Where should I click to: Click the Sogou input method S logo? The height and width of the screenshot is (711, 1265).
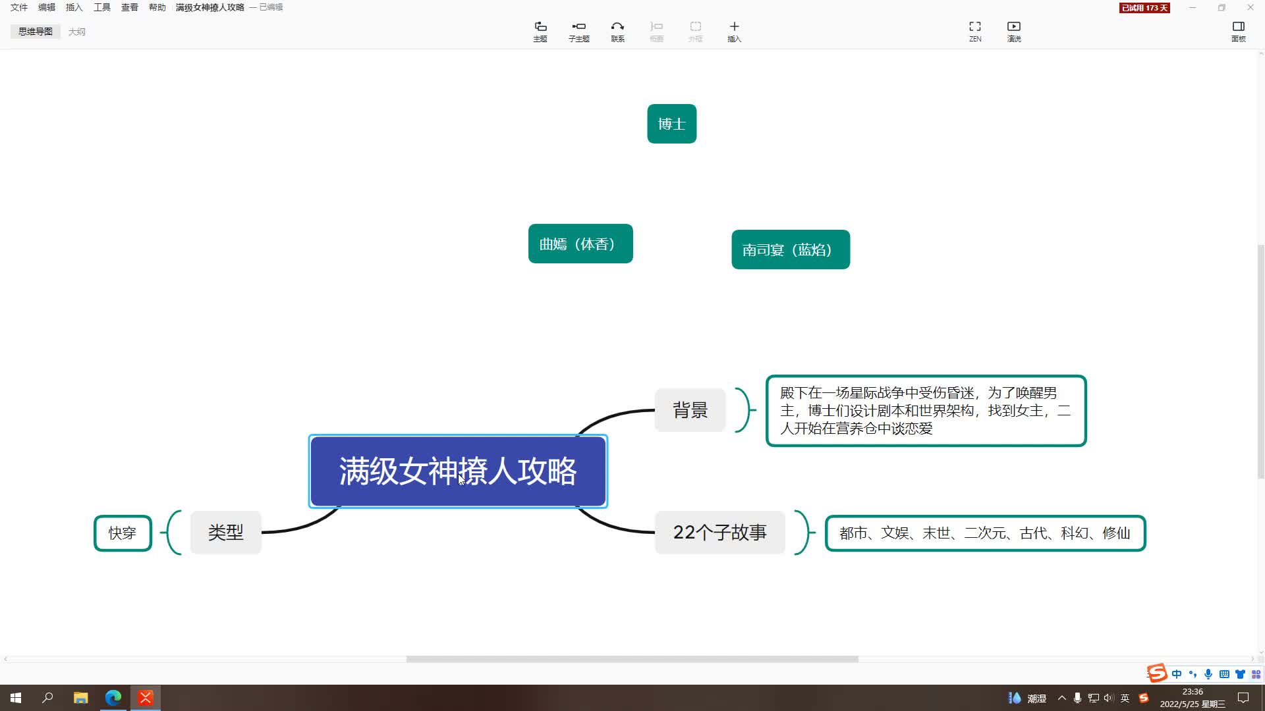1157,673
